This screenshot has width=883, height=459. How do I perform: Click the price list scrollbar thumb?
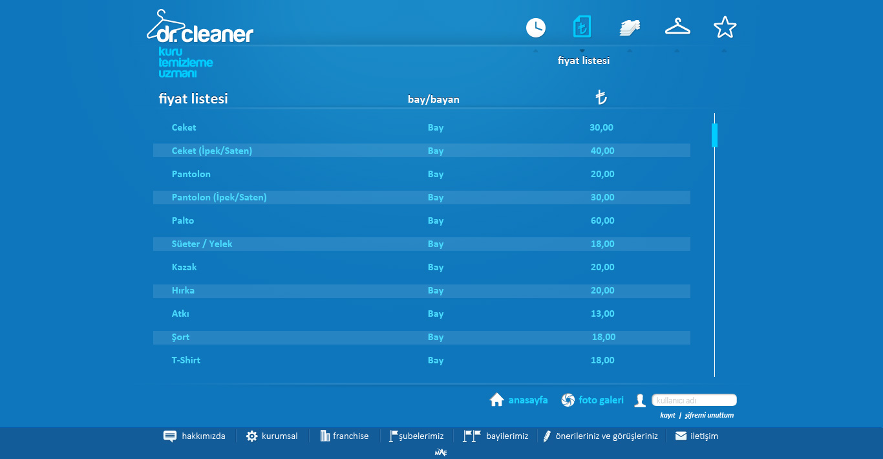pyautogui.click(x=714, y=135)
